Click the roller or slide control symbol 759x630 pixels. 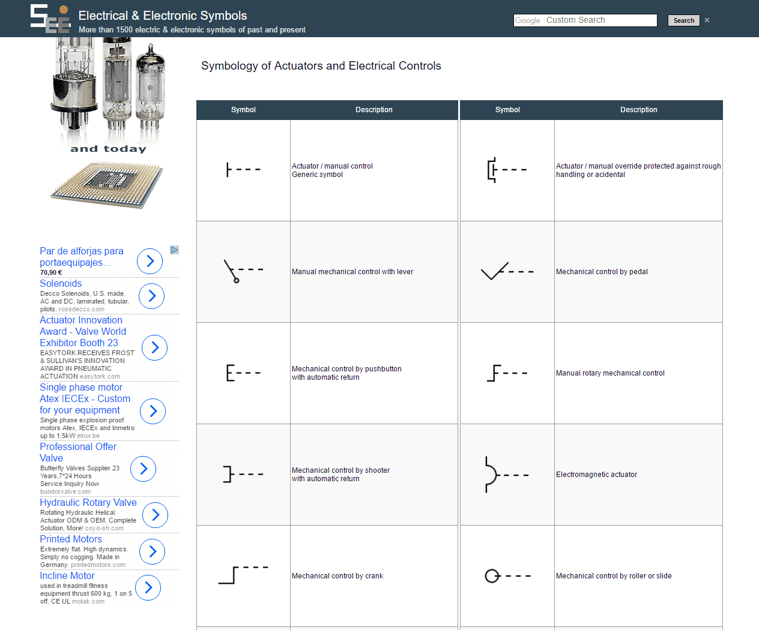507,576
